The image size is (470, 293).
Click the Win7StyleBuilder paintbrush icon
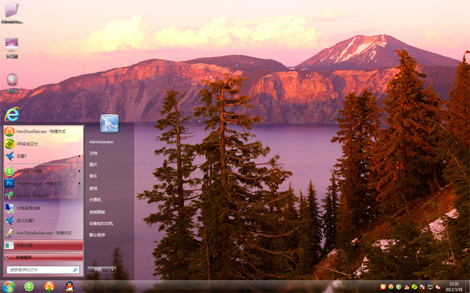(9, 233)
